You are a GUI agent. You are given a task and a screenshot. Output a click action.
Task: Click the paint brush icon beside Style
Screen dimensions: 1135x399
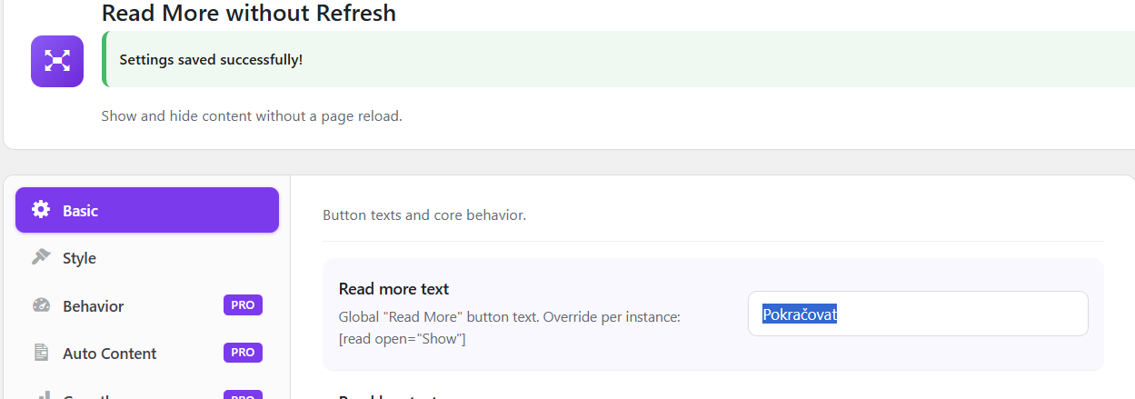[x=41, y=257]
